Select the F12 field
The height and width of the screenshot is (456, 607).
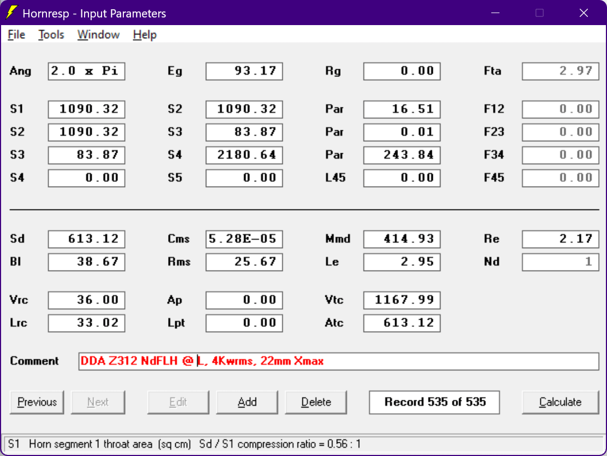click(x=561, y=109)
